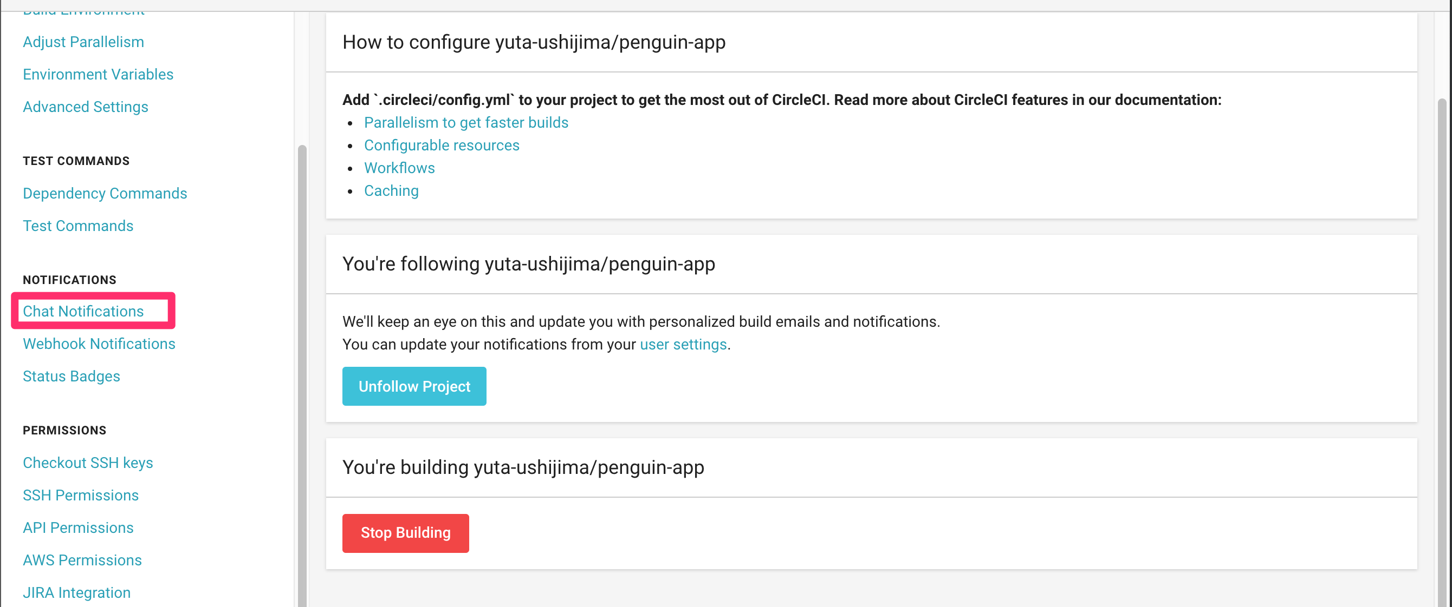The height and width of the screenshot is (607, 1452).
Task: Click highlighted Chat Notifications link
Action: (x=83, y=311)
